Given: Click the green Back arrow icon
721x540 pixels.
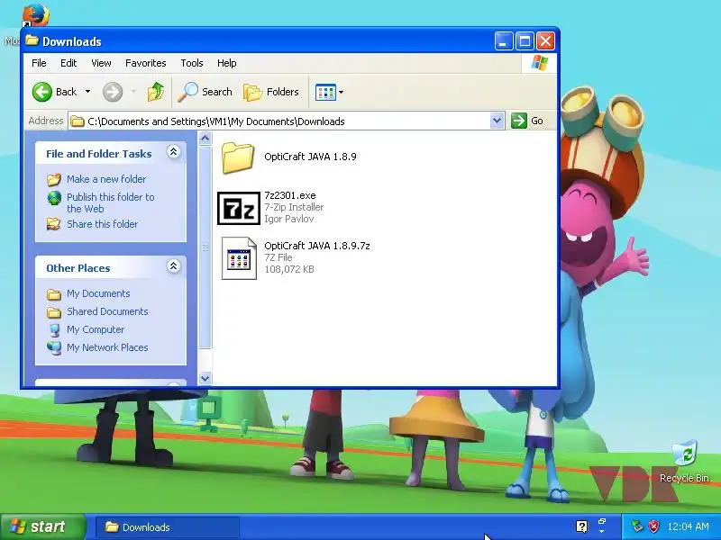Looking at the screenshot, I should [41, 92].
